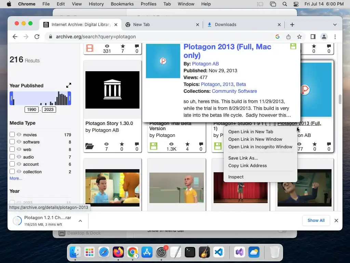350x263 pixels.
Task: Open Terminal from the Dock
Action: point(190,252)
